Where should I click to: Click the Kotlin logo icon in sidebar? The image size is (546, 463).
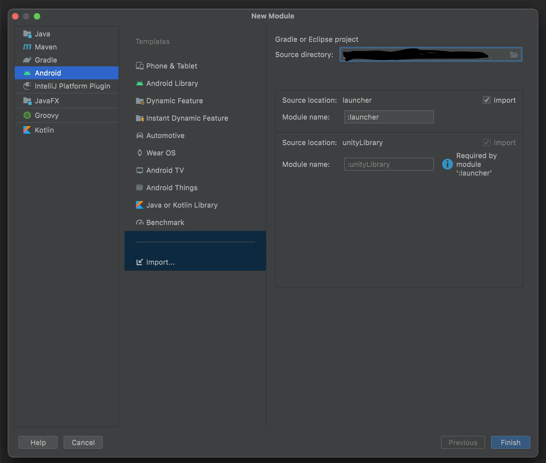tap(27, 130)
